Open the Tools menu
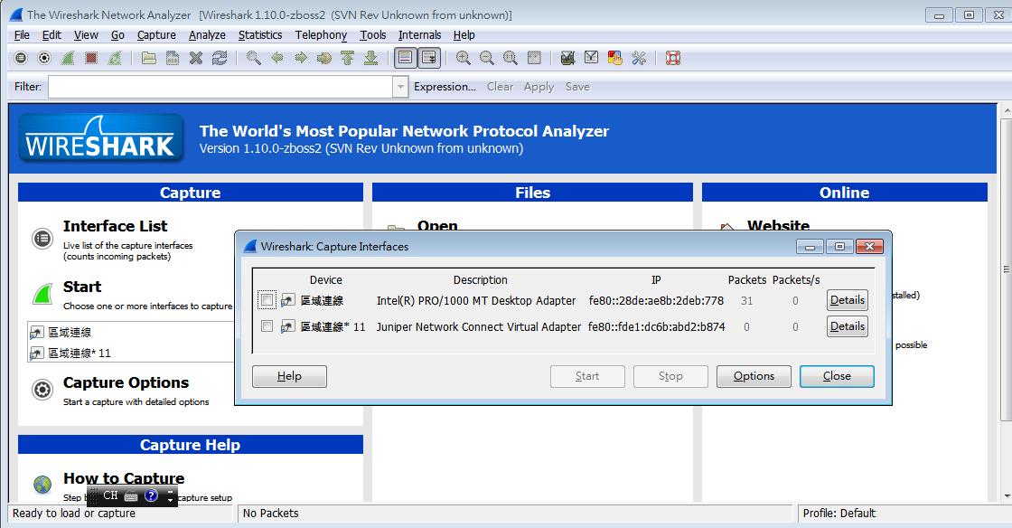 [x=373, y=35]
